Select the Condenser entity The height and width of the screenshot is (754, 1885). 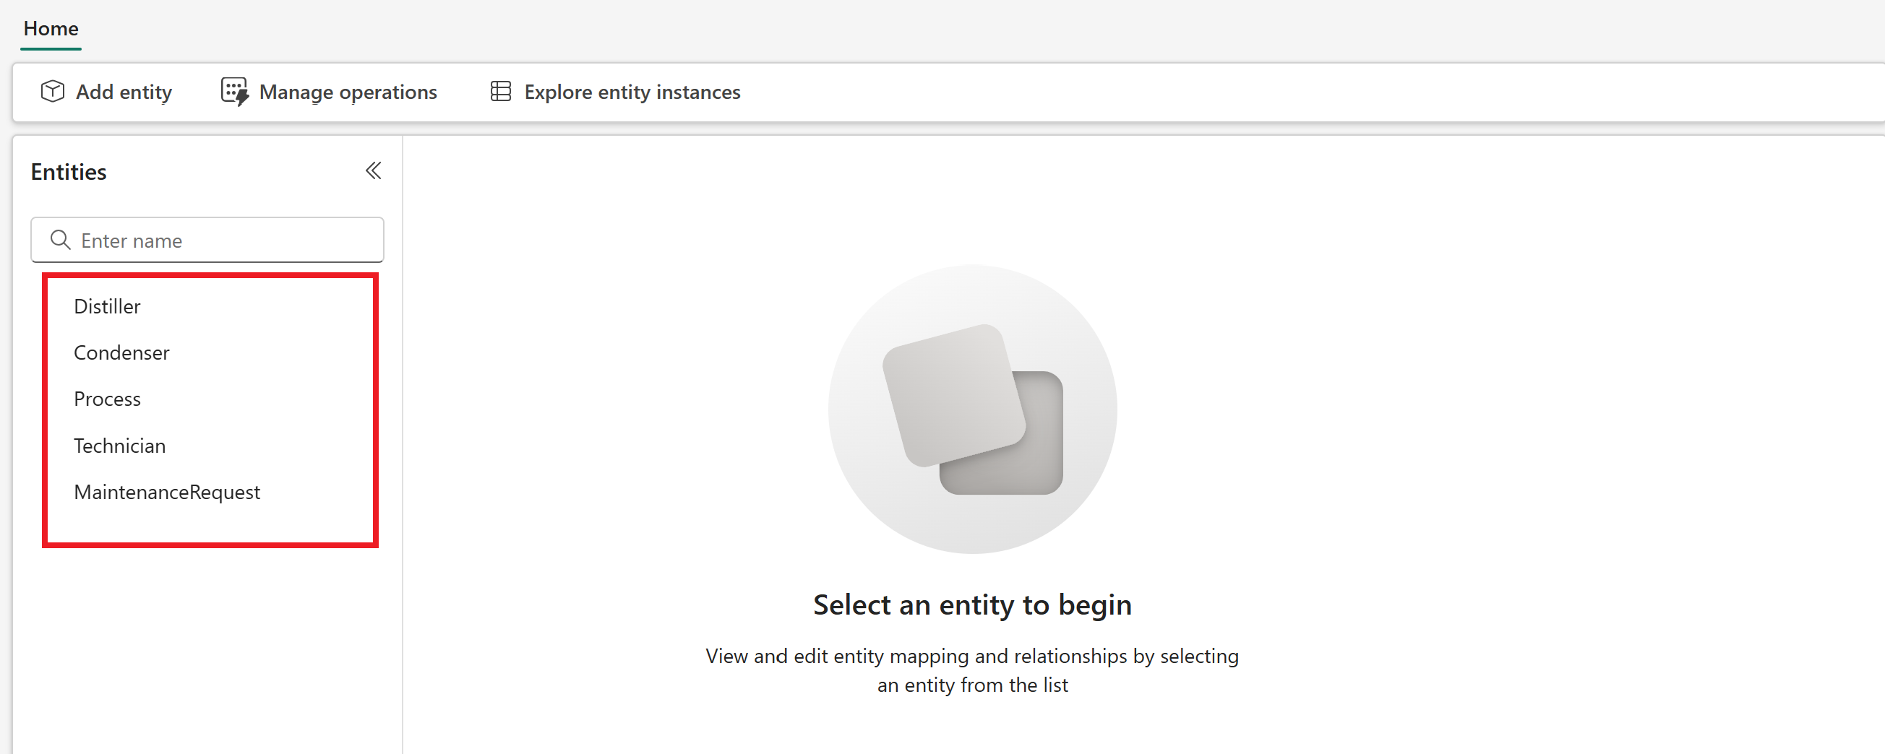[121, 352]
